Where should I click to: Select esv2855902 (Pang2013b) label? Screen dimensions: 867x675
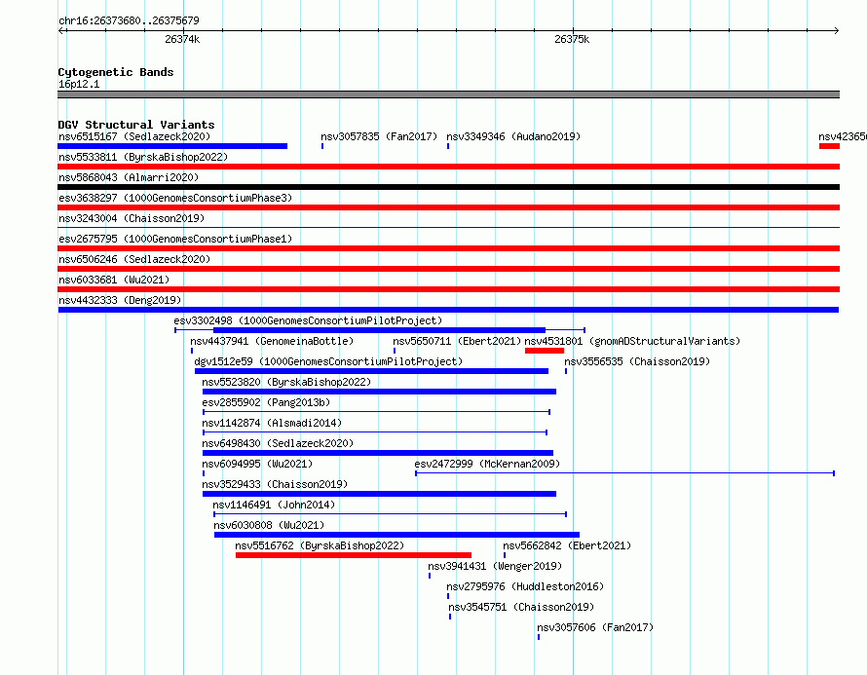tap(266, 402)
